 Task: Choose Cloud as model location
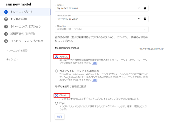[x=56, y=96]
